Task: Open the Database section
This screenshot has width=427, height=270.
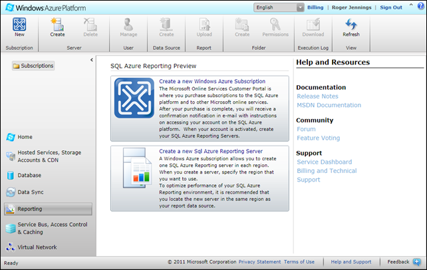Action: click(24, 176)
